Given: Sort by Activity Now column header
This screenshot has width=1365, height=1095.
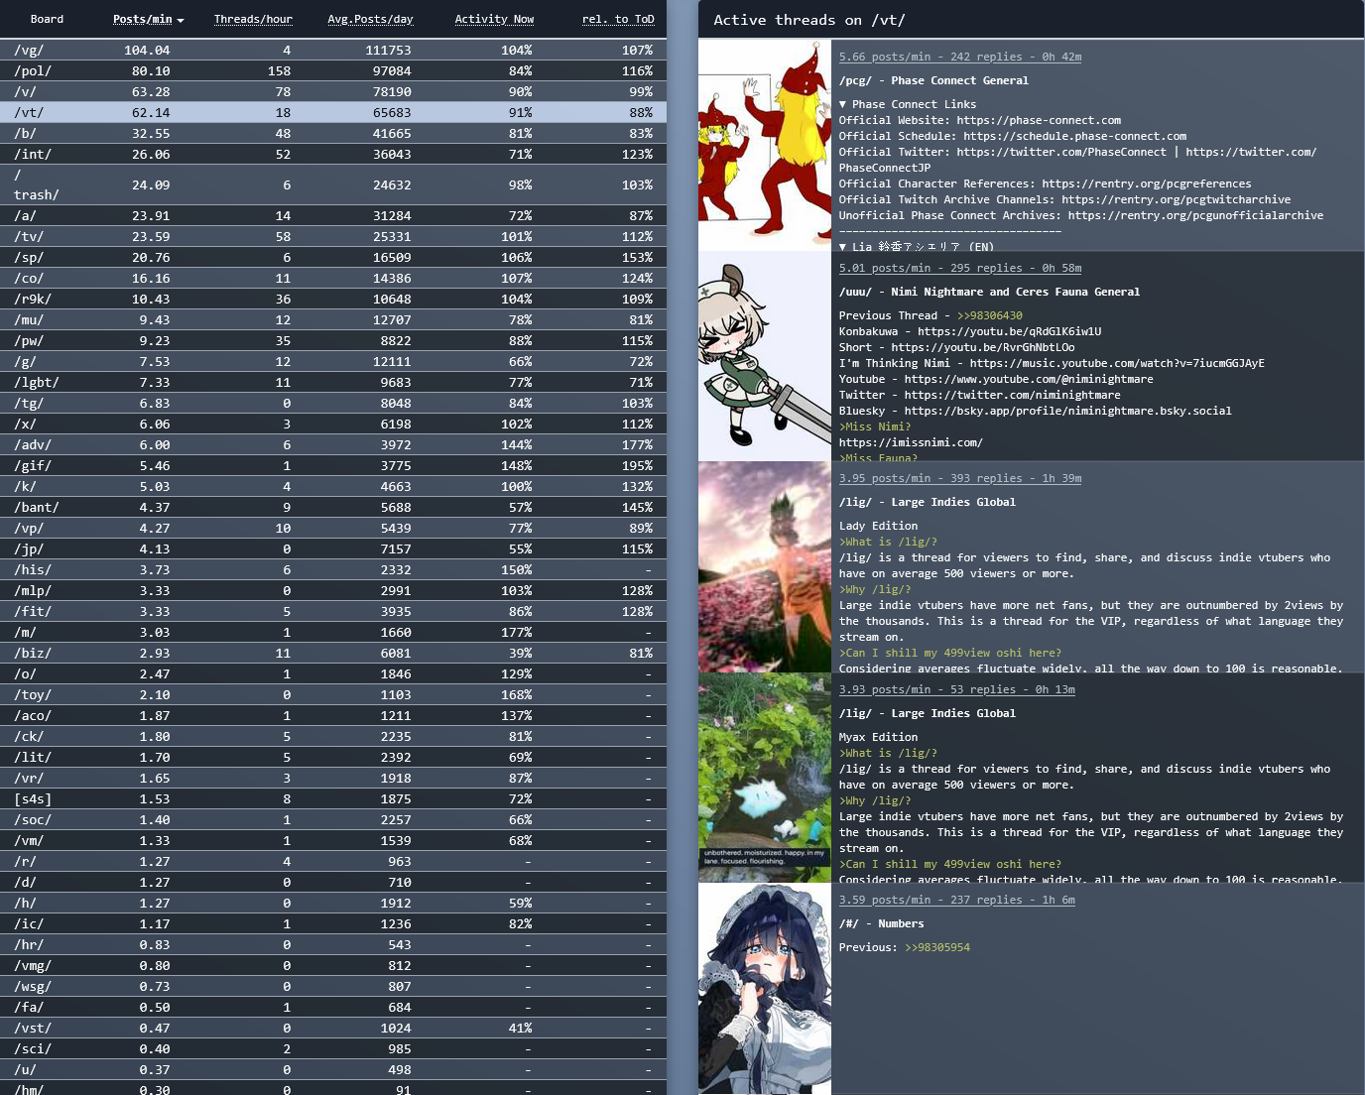Looking at the screenshot, I should 494,19.
